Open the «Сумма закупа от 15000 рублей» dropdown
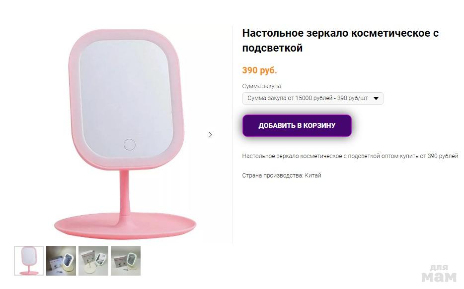Viewport: 464px width, 289px height. pyautogui.click(x=313, y=98)
